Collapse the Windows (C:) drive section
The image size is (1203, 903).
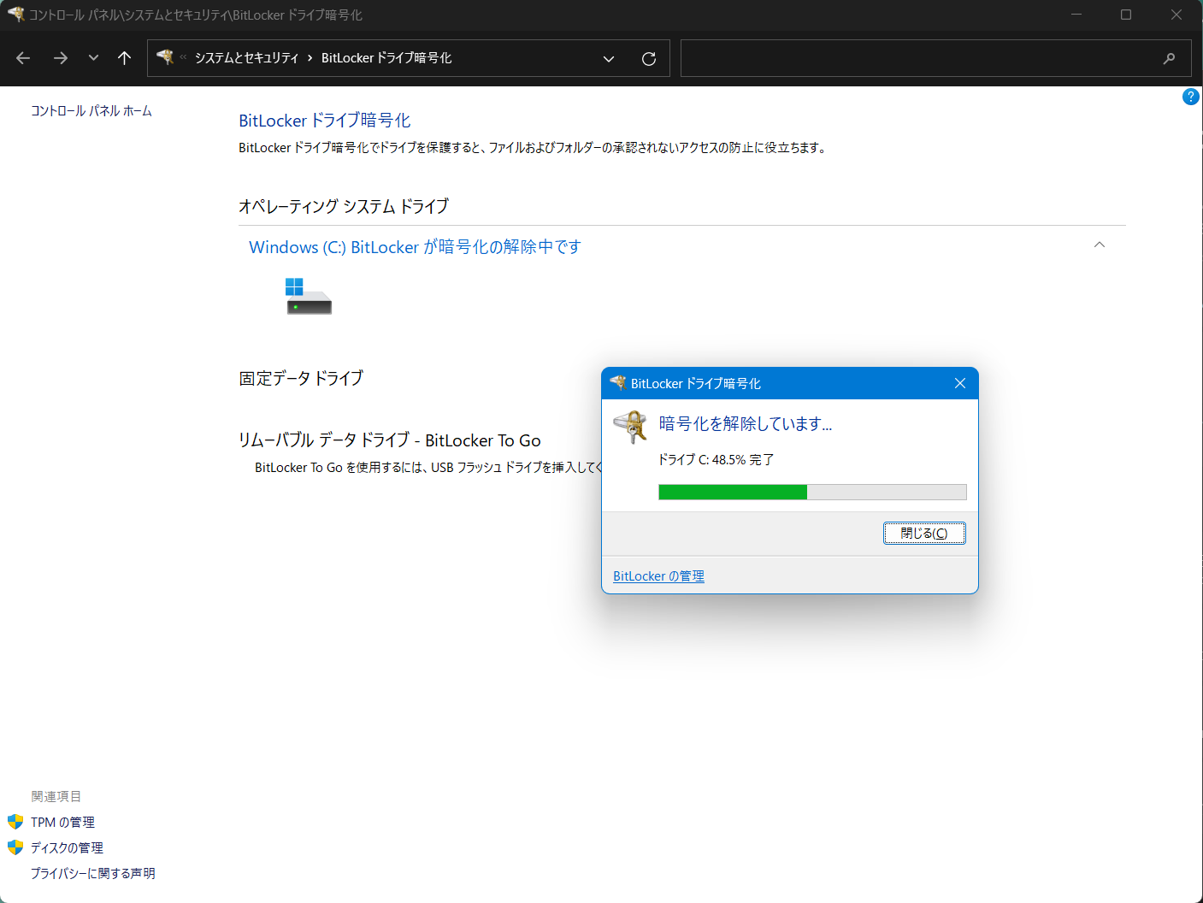(1100, 245)
